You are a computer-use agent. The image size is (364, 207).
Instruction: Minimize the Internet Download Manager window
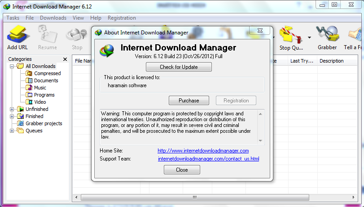322,5
